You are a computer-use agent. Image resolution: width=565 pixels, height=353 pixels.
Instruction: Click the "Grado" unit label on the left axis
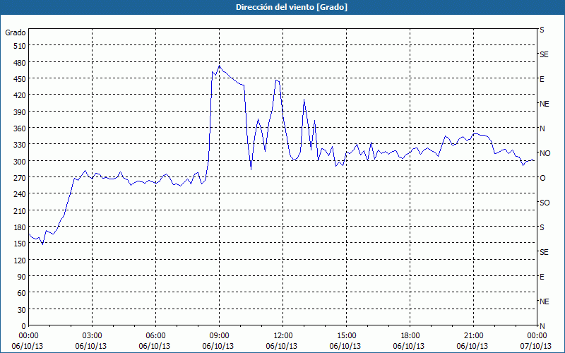16,32
